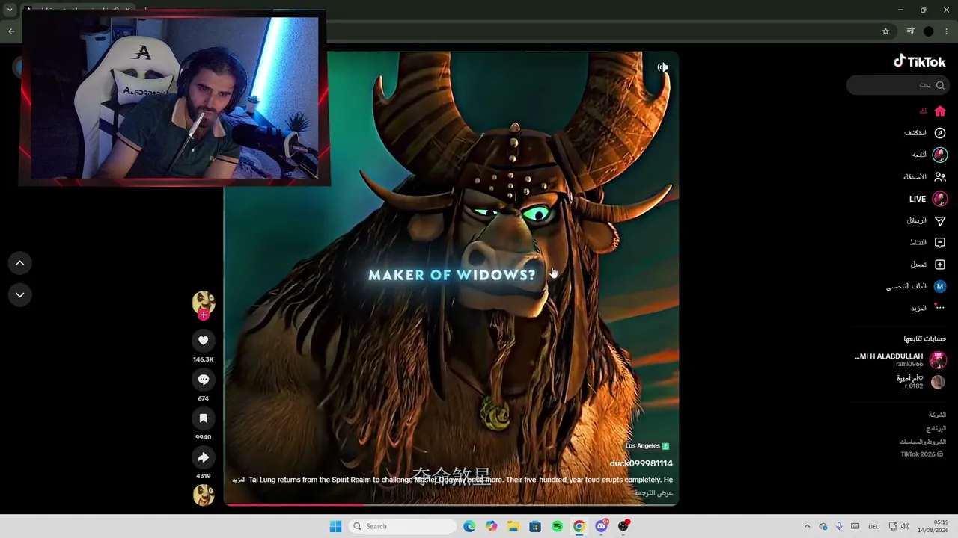Click the Windows taskbar Search box
Viewport: 958px width, 538px height.
pos(403,526)
